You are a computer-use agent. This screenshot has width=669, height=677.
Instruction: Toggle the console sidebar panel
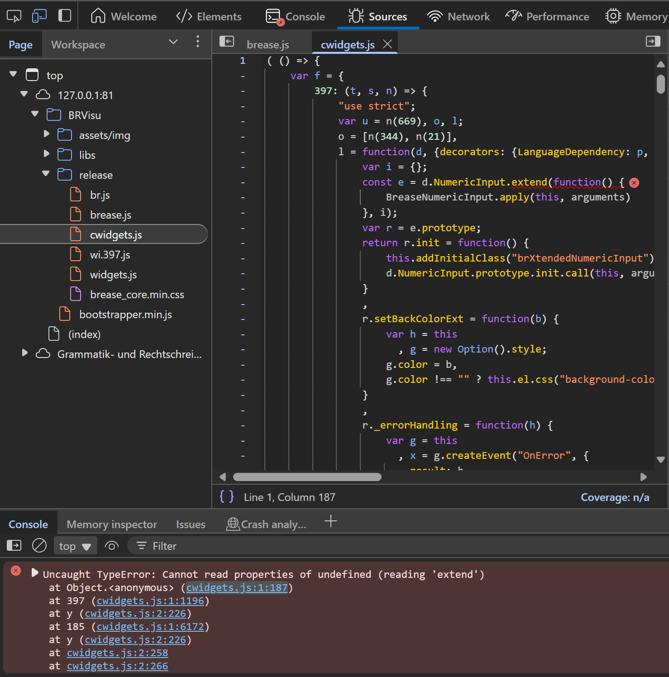(x=14, y=546)
